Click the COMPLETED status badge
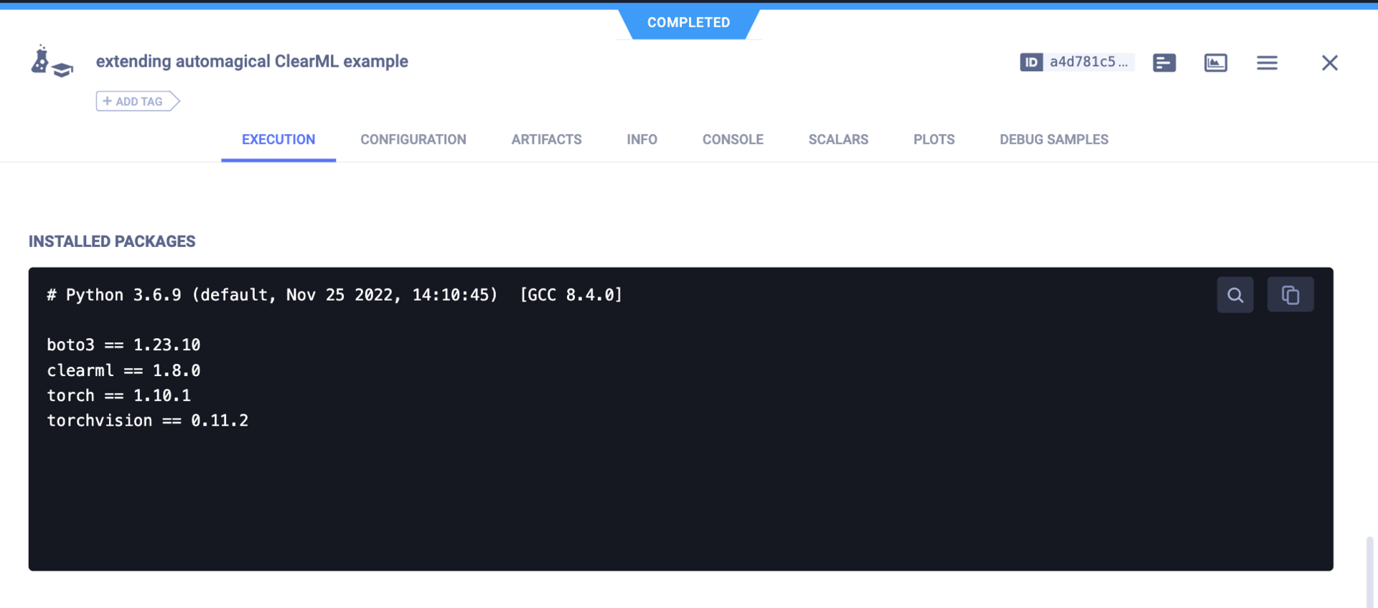 click(688, 23)
